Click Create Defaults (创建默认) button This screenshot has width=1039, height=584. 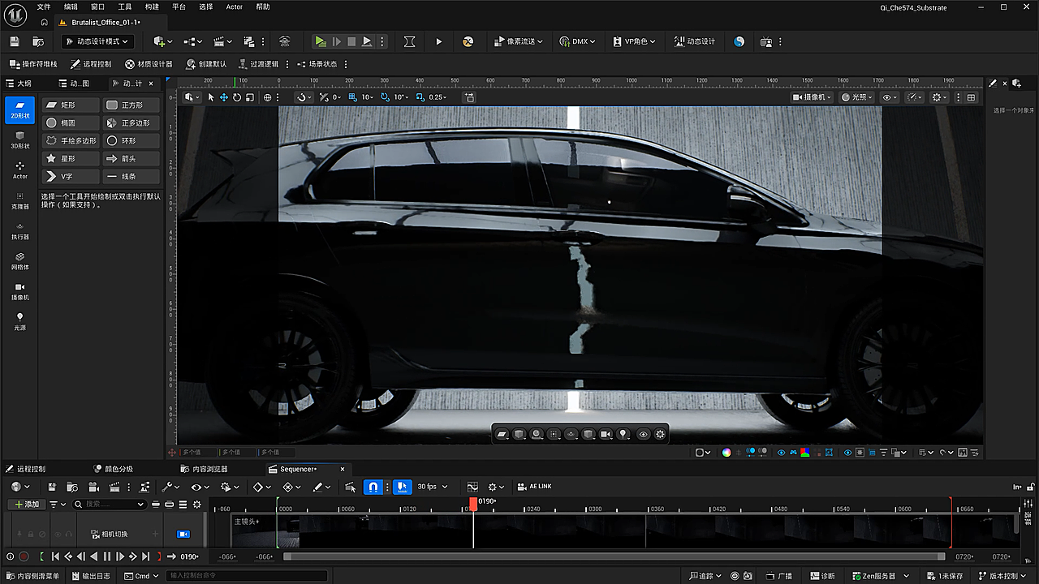206,64
